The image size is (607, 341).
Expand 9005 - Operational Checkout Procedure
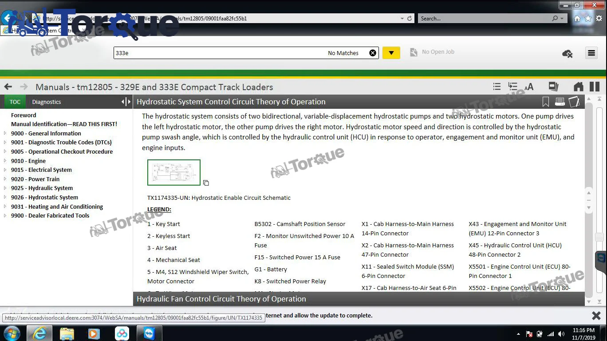pyautogui.click(x=5, y=151)
